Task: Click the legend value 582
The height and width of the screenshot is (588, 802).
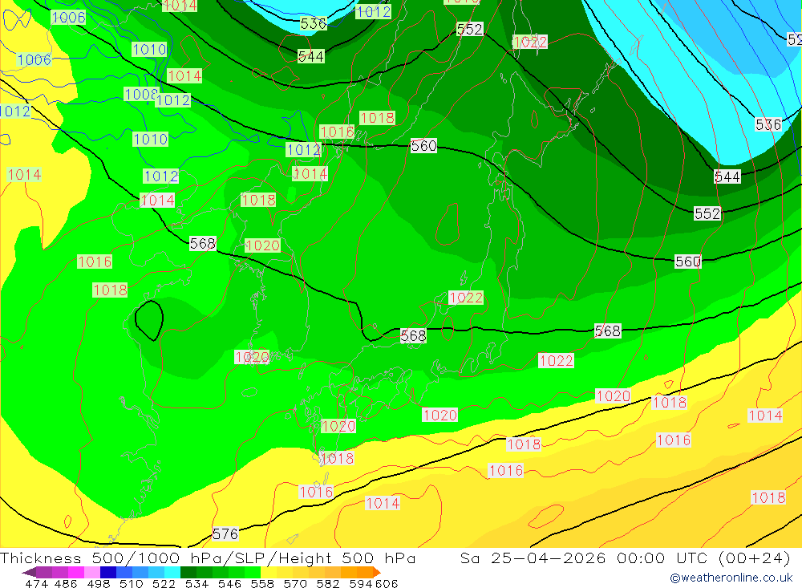Action: pyautogui.click(x=327, y=583)
